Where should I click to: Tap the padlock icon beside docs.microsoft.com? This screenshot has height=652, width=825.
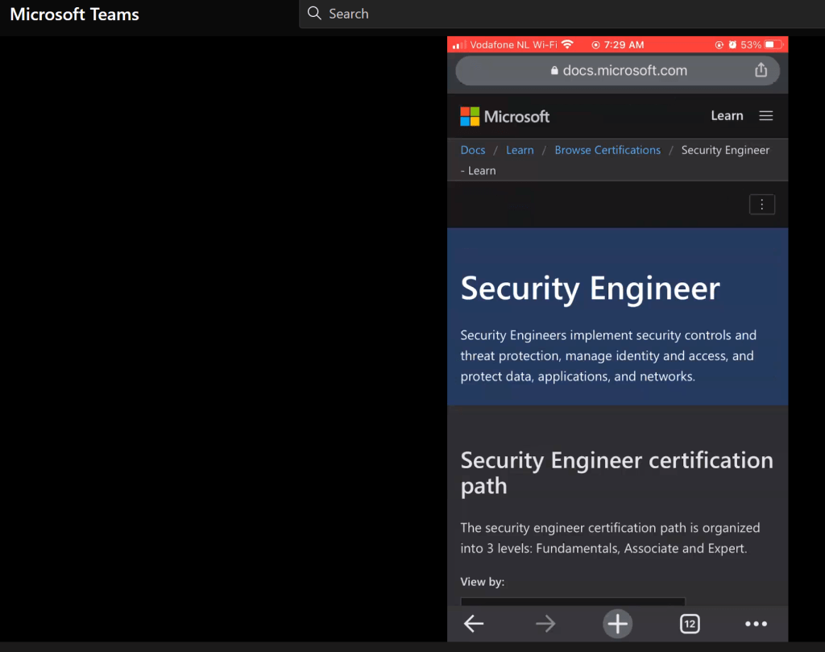tap(554, 71)
